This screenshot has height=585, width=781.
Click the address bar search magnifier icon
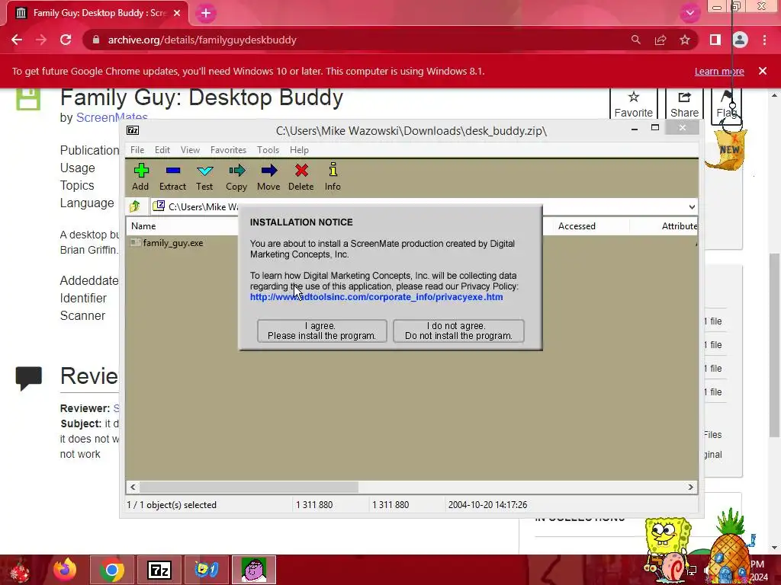coord(635,40)
